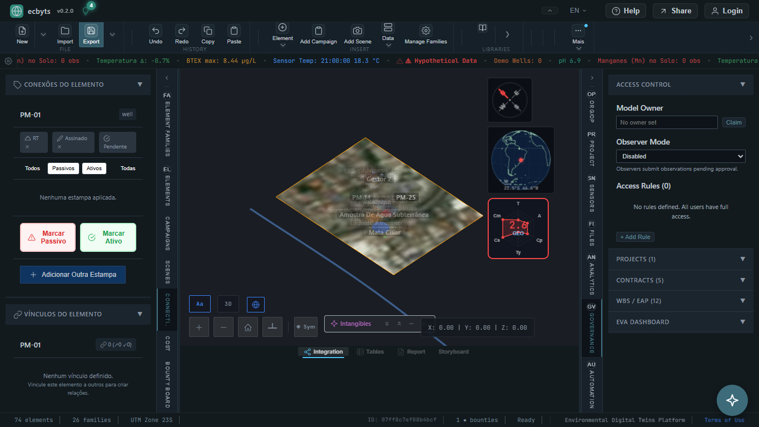The width and height of the screenshot is (759, 427).
Task: Expand the CONTRACTS (5) section
Action: [x=681, y=280]
